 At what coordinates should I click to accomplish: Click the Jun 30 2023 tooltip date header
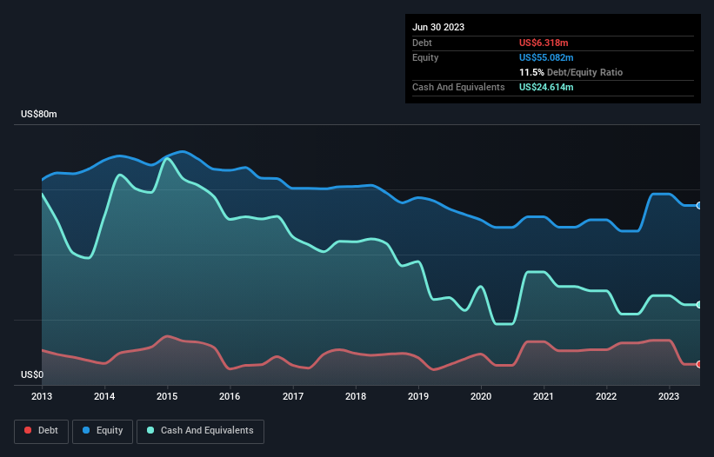tap(438, 27)
